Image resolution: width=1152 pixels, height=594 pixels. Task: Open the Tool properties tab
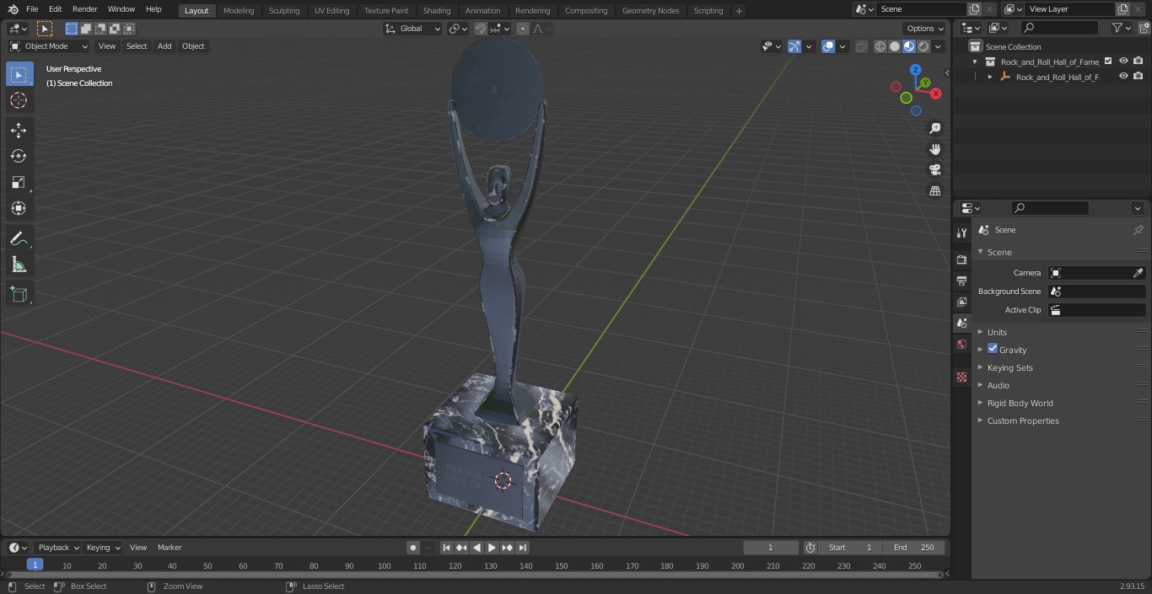(961, 233)
